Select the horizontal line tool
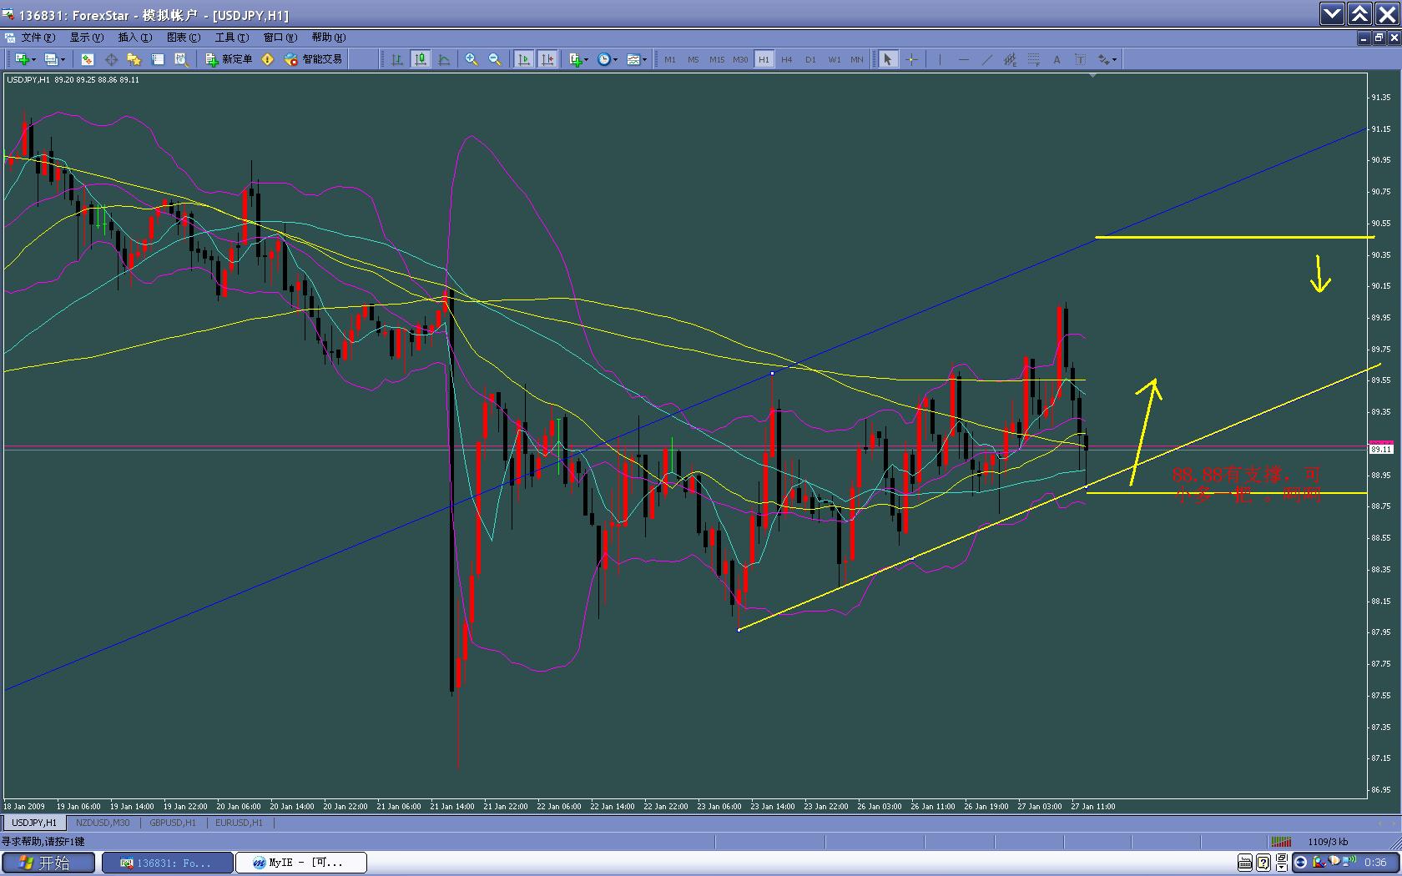1402x876 pixels. [x=964, y=59]
